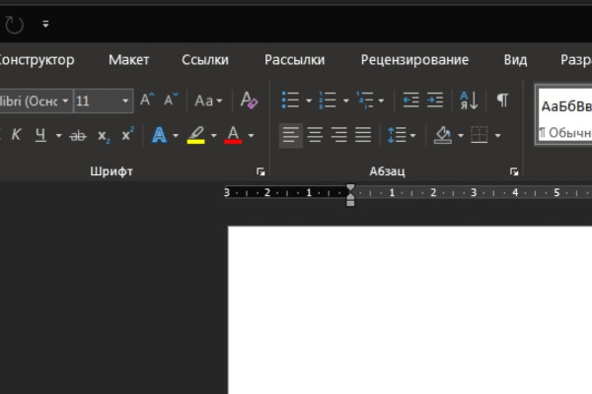This screenshot has height=394, width=592.
Task: Apply the red font color
Action: (233, 135)
